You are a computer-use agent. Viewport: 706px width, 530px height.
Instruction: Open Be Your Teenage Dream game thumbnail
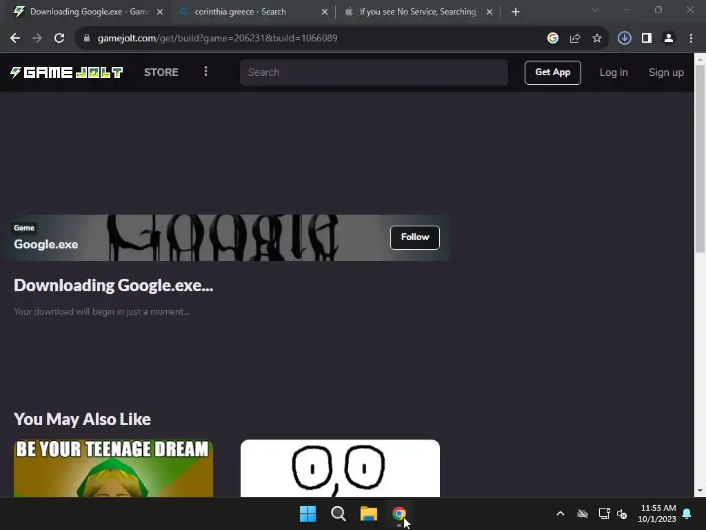pos(114,469)
